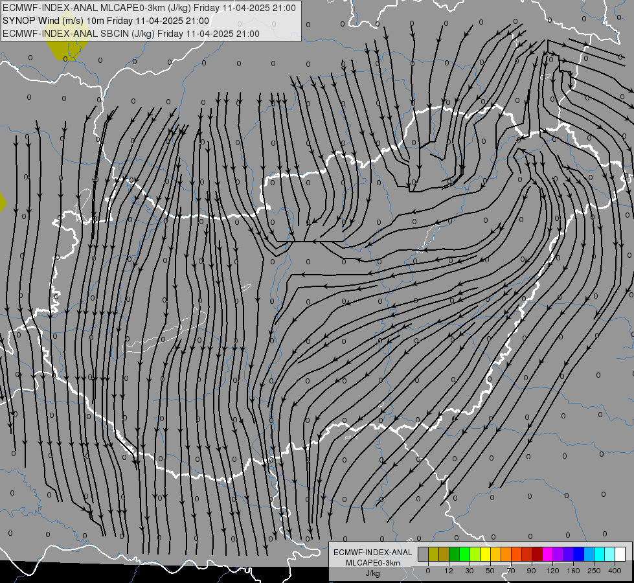Select the olive-yellow legend swatch after the 0 tick

433,554
